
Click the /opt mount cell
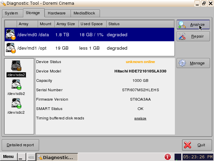point(42,48)
